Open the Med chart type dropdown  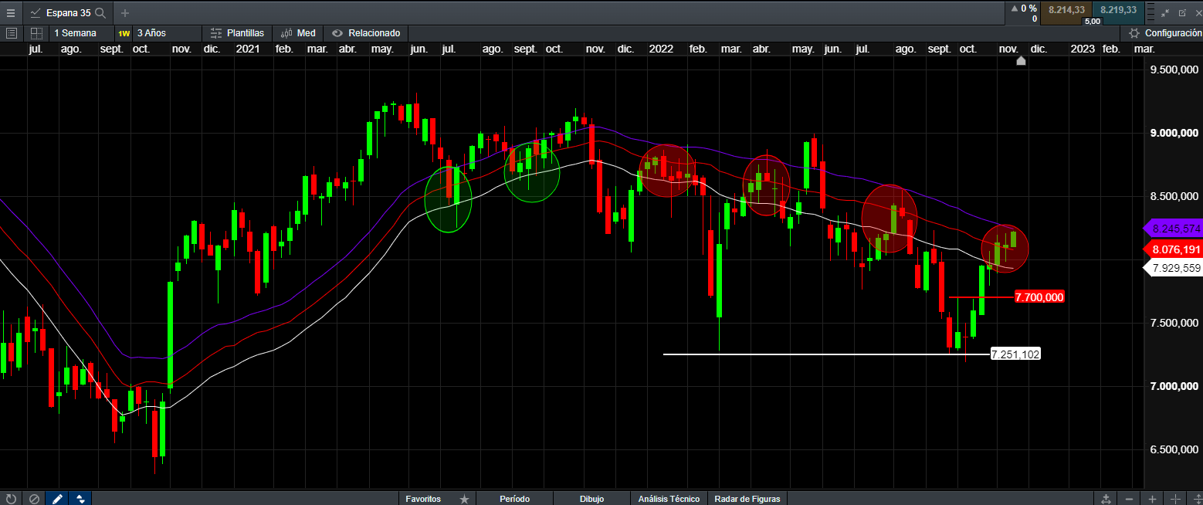tap(298, 33)
